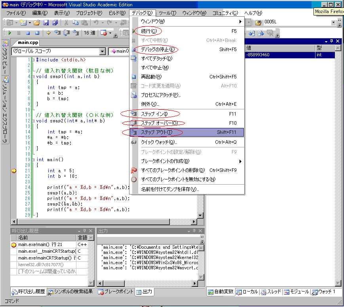Click the Save All icon in toolbar
The width and height of the screenshot is (344, 307).
(x=55, y=23)
